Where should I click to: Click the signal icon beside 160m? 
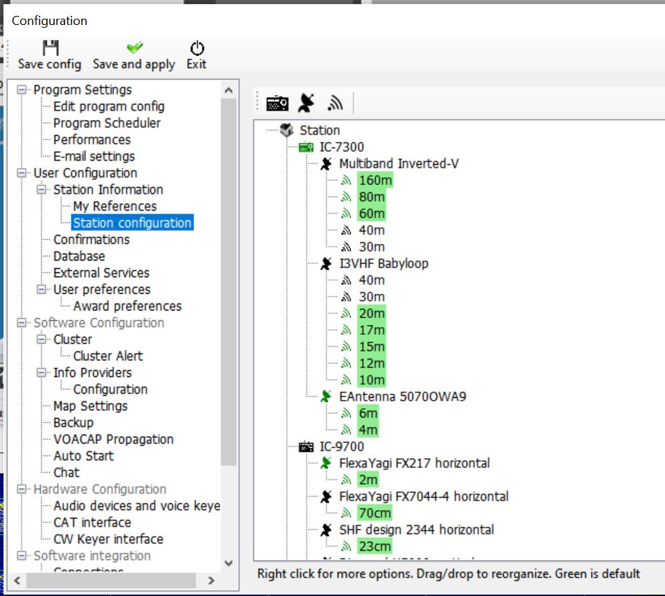[346, 181]
